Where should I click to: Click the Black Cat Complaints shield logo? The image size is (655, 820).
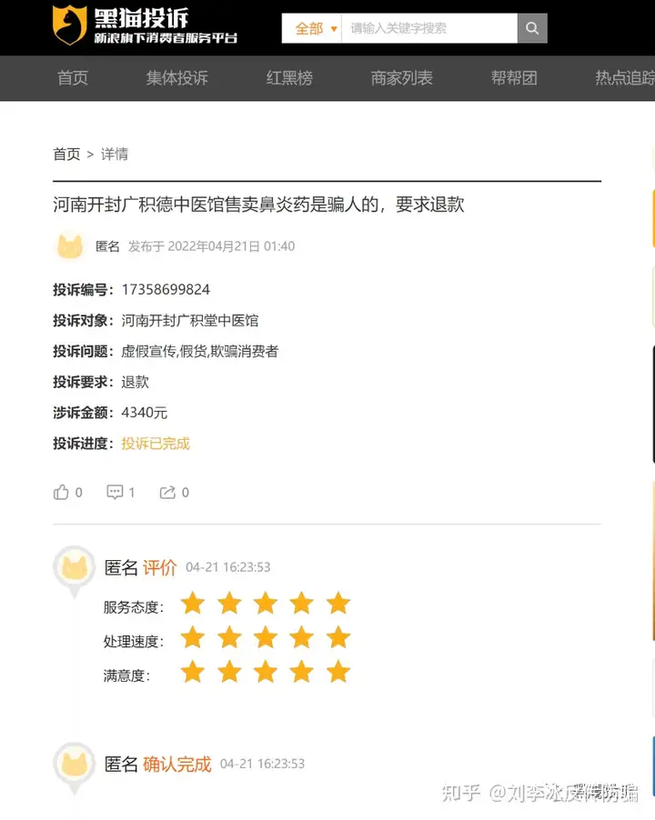(69, 25)
